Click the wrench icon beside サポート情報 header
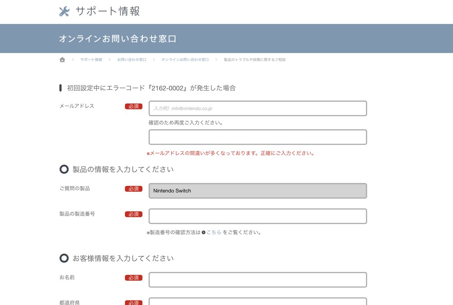The width and height of the screenshot is (453, 305). (63, 11)
